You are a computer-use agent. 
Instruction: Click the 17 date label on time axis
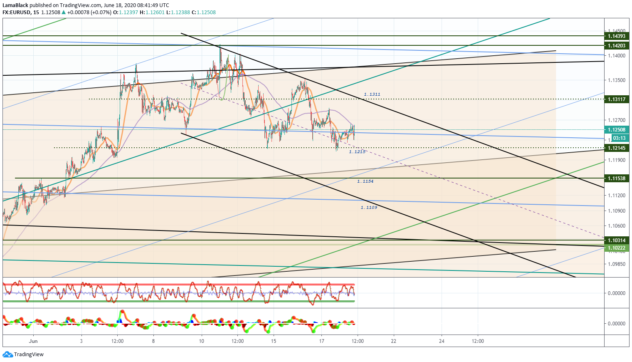321,341
